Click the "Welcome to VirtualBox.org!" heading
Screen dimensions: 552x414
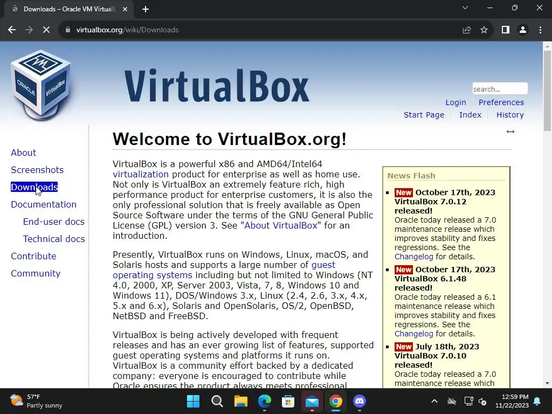230,139
